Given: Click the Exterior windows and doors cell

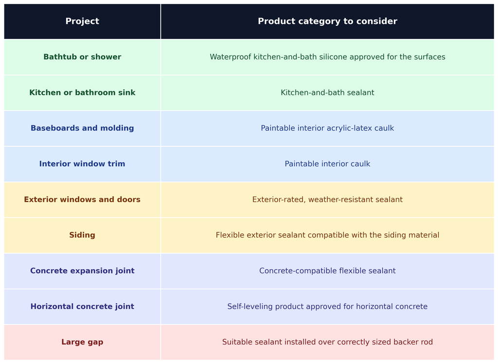Looking at the screenshot, I should pyautogui.click(x=82, y=200).
